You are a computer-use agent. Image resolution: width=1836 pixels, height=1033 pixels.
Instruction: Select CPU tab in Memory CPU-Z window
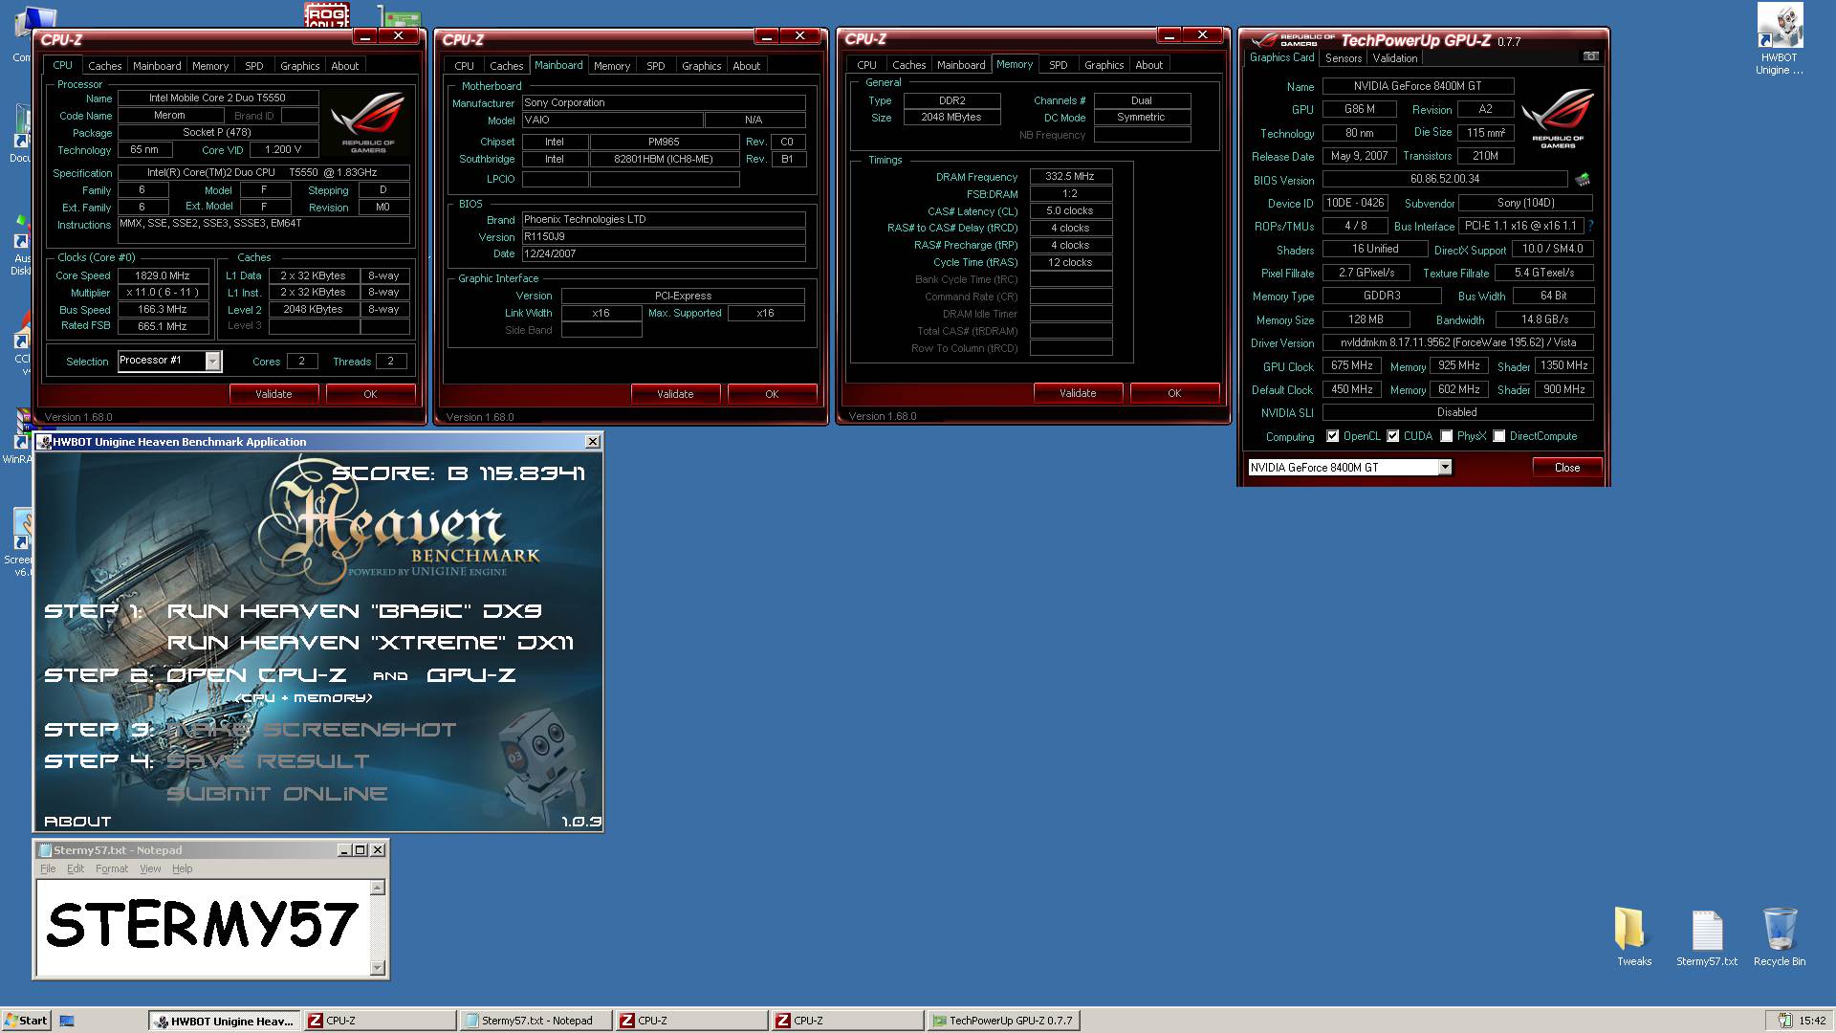point(866,65)
